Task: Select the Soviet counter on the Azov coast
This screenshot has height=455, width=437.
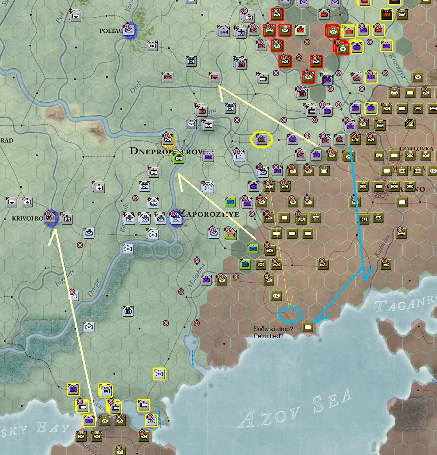Action: tap(308, 327)
